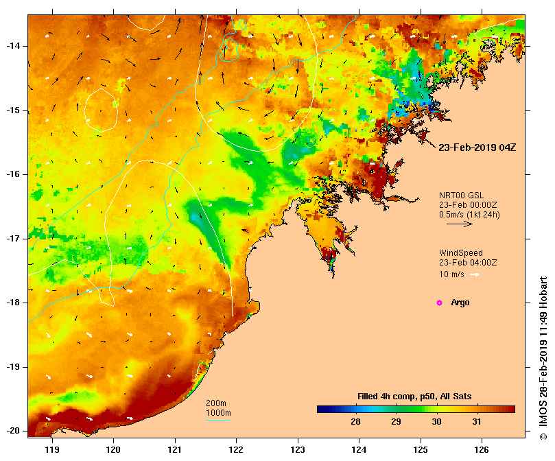Click the white 10 m/s wind arrow
The height and width of the screenshot is (461, 555).
click(474, 274)
